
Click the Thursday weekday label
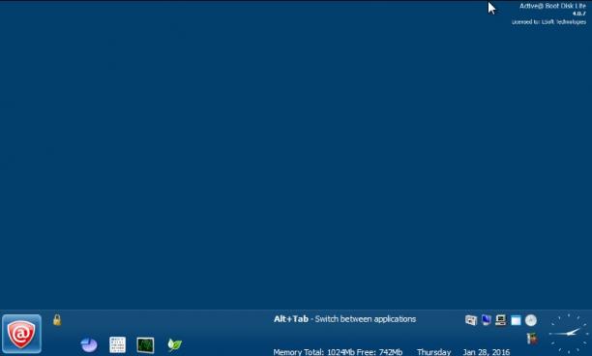point(433,352)
